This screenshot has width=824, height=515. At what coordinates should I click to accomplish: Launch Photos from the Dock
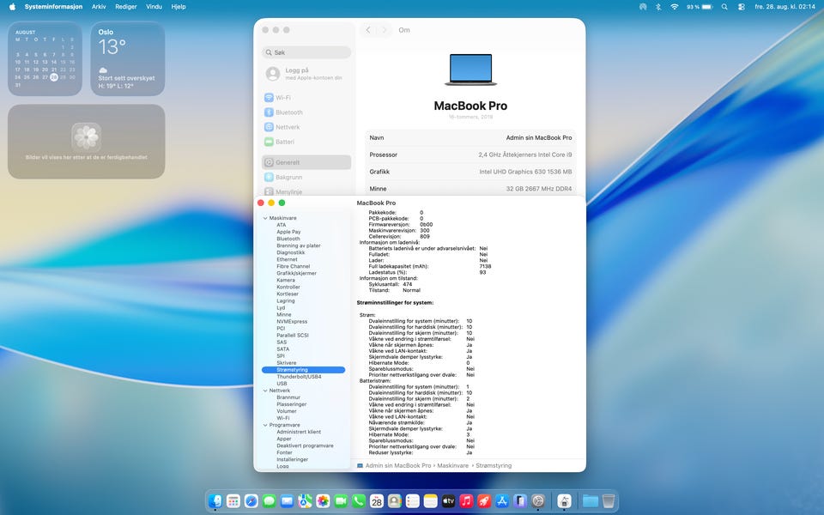pyautogui.click(x=323, y=501)
